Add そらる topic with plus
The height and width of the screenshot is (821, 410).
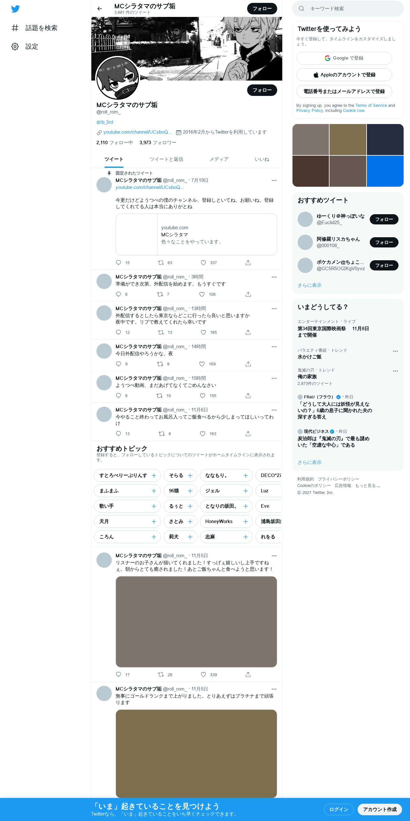click(190, 475)
